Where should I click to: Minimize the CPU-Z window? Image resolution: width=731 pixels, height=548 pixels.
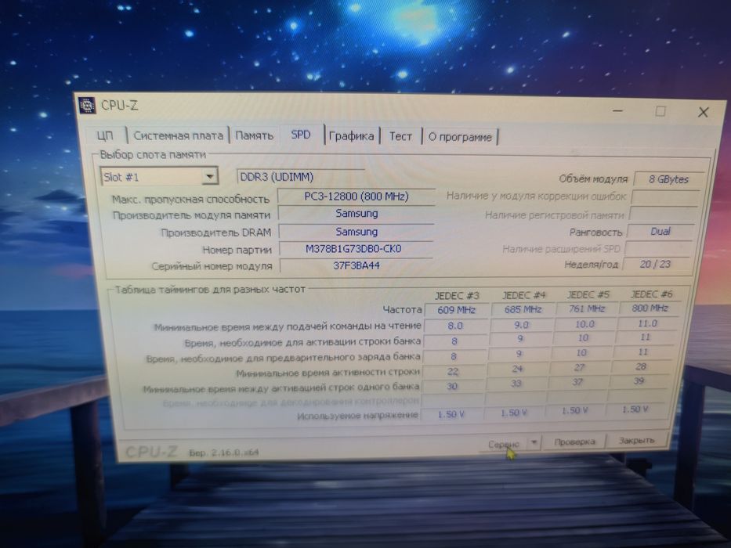click(x=617, y=111)
